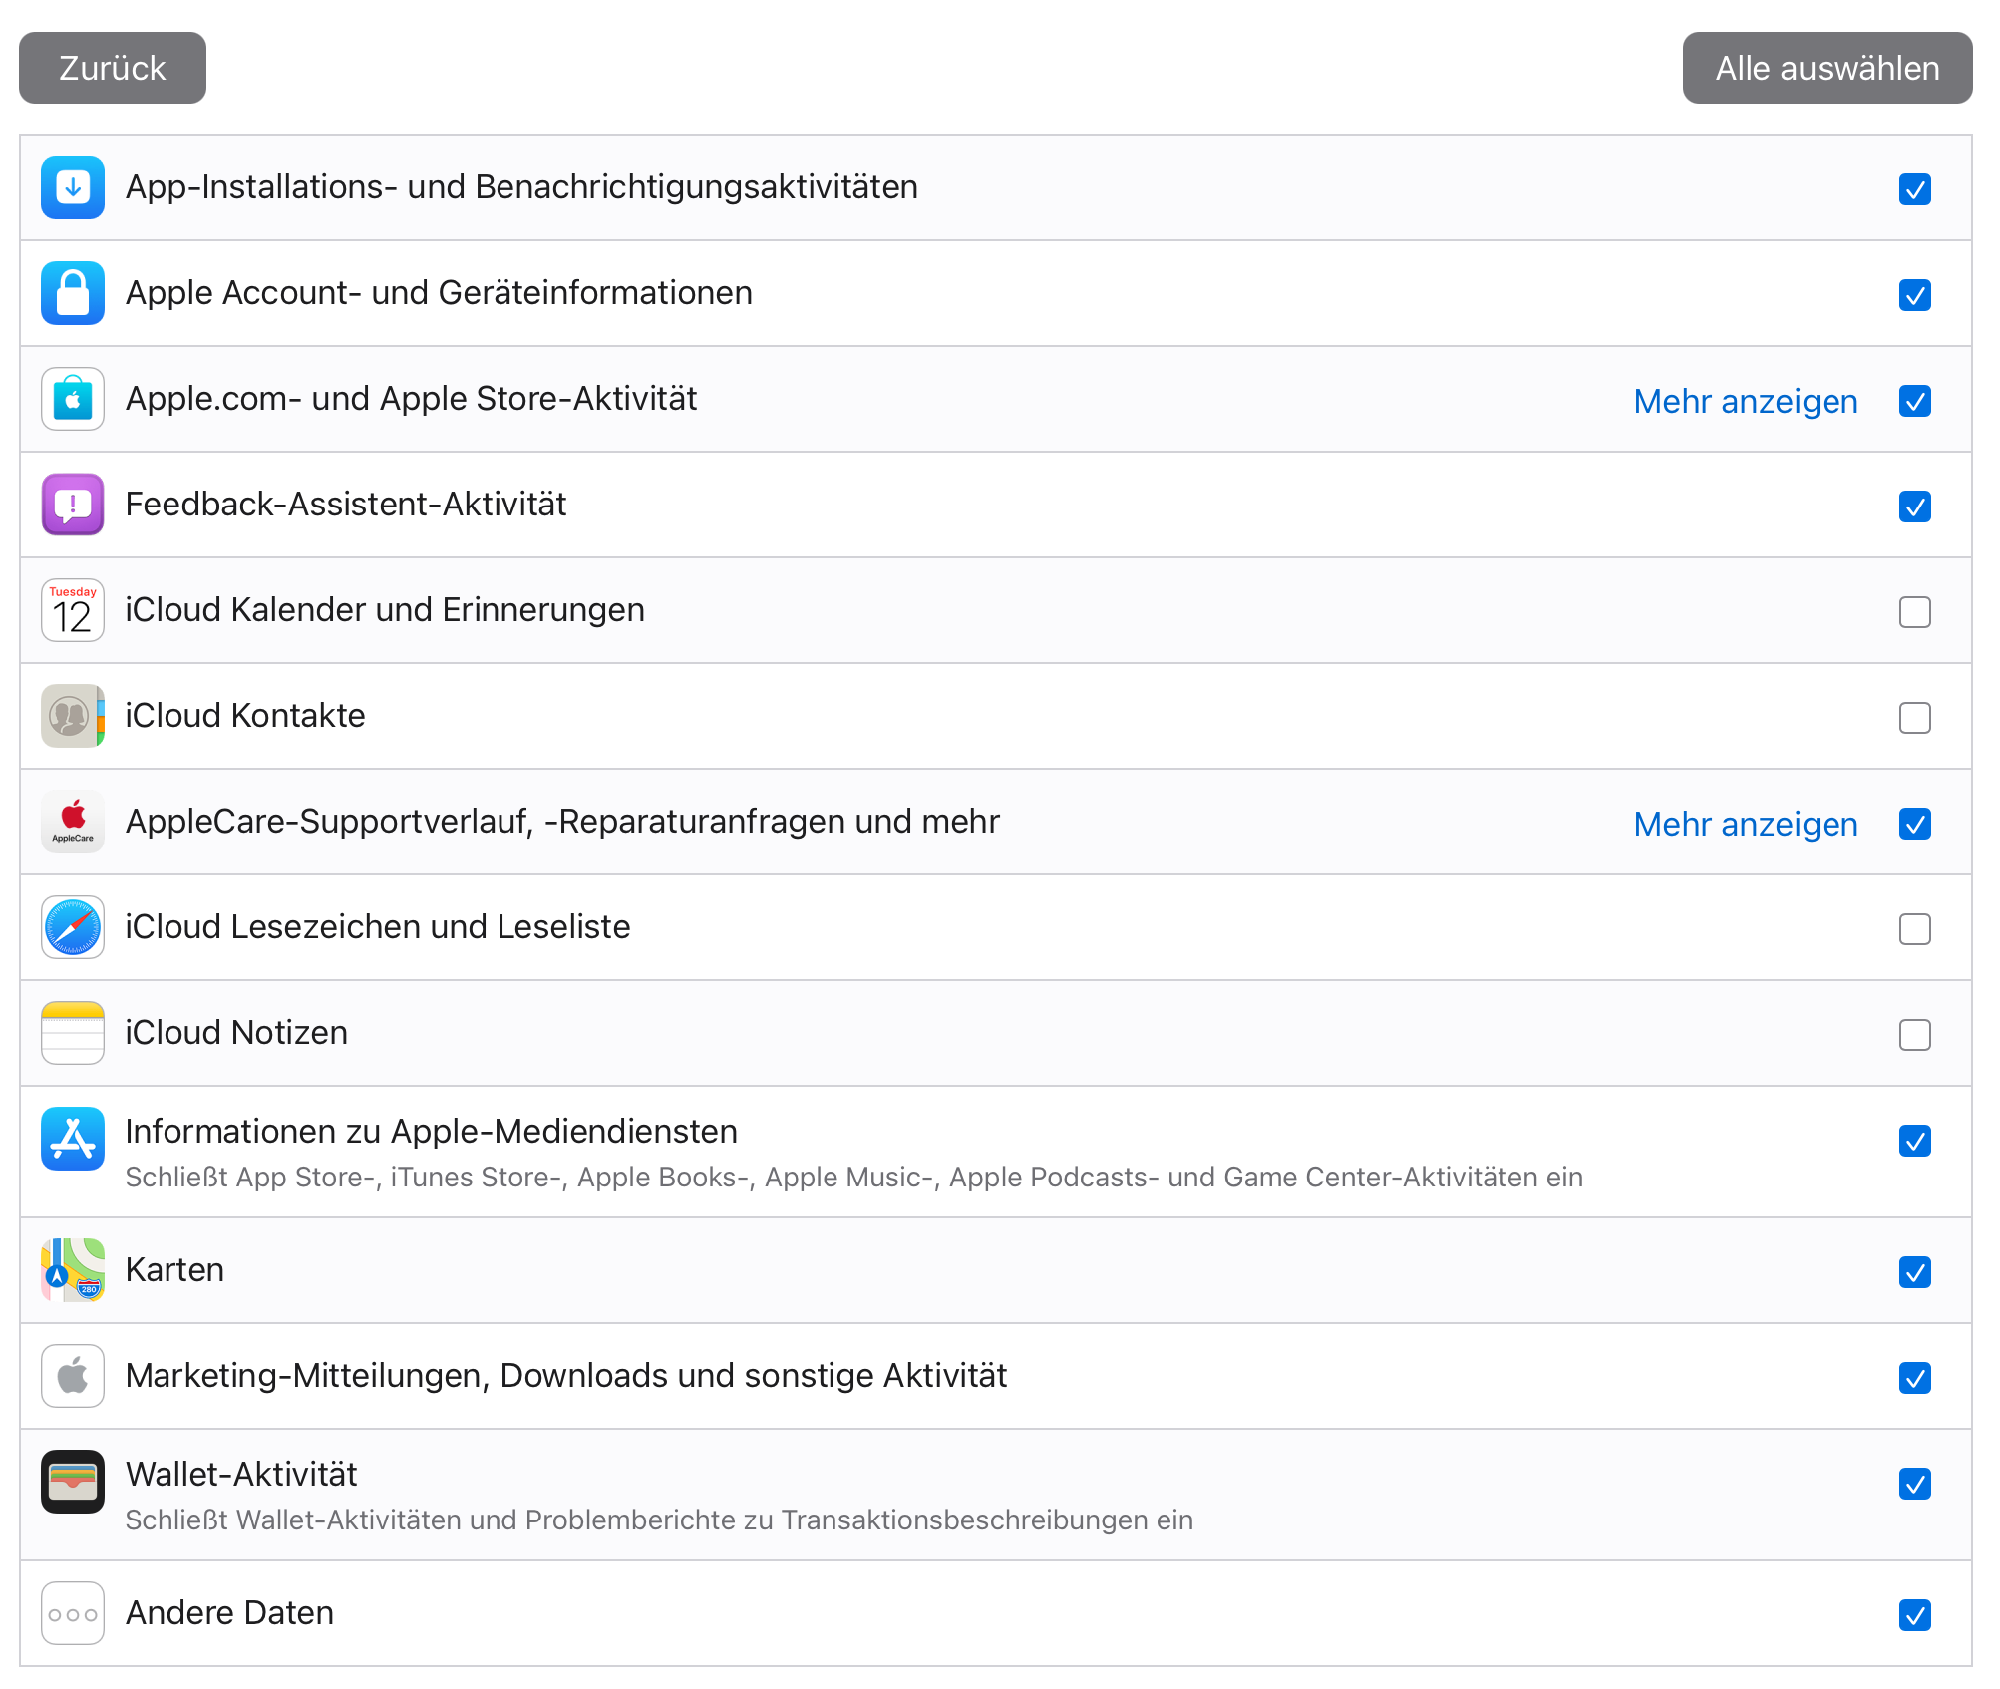This screenshot has height=1689, width=2000.
Task: Check the iCloud Kontakte checkbox
Action: coord(1914,718)
